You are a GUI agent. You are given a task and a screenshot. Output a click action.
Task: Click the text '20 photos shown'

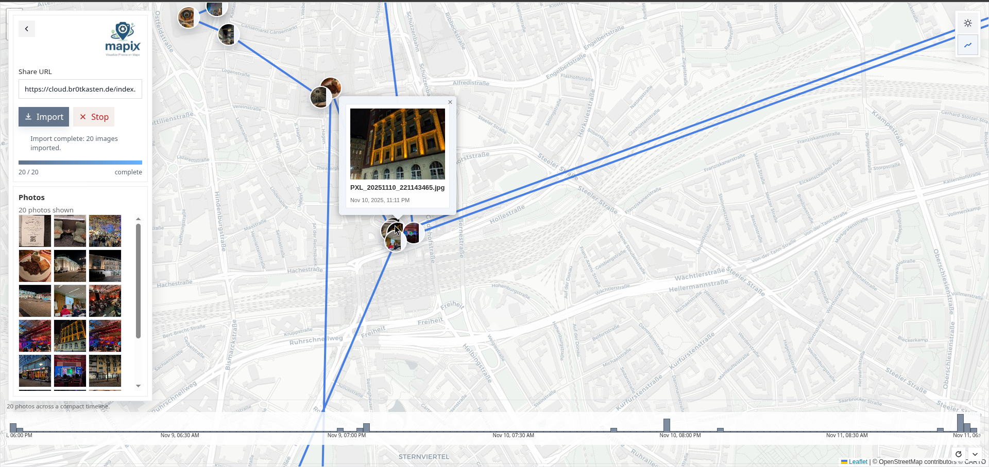tap(46, 210)
